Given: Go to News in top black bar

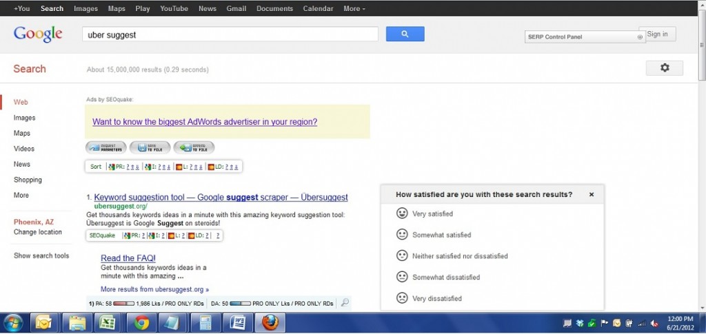Looking at the screenshot, I should coord(208,8).
